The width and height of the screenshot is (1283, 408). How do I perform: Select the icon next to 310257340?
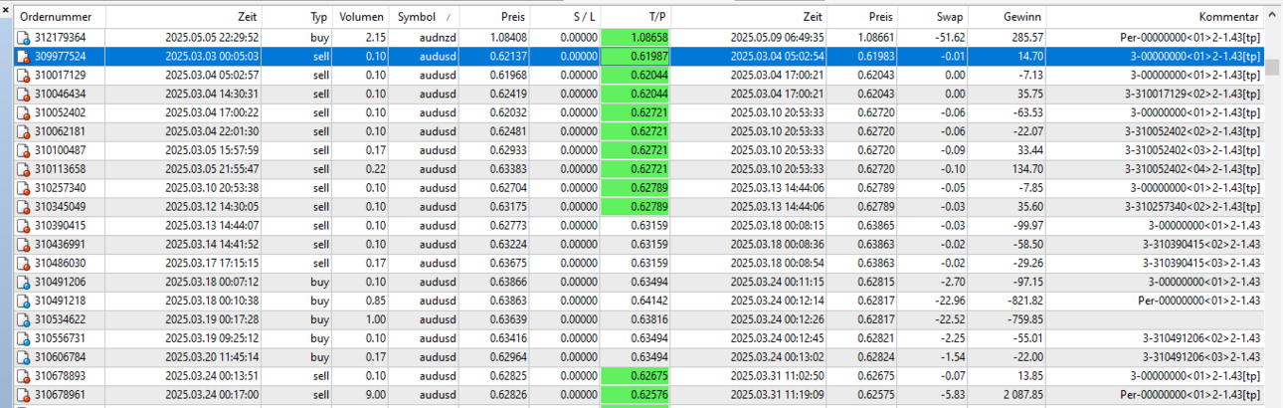pos(24,187)
